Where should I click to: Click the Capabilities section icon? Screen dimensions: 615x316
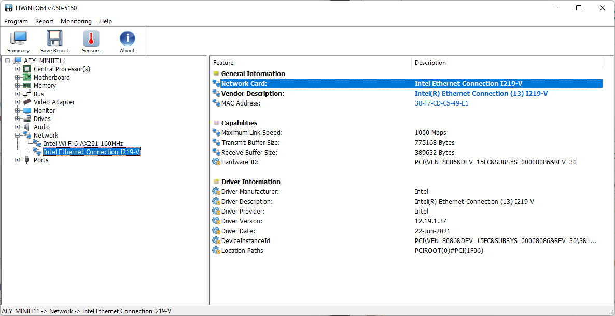tap(216, 123)
